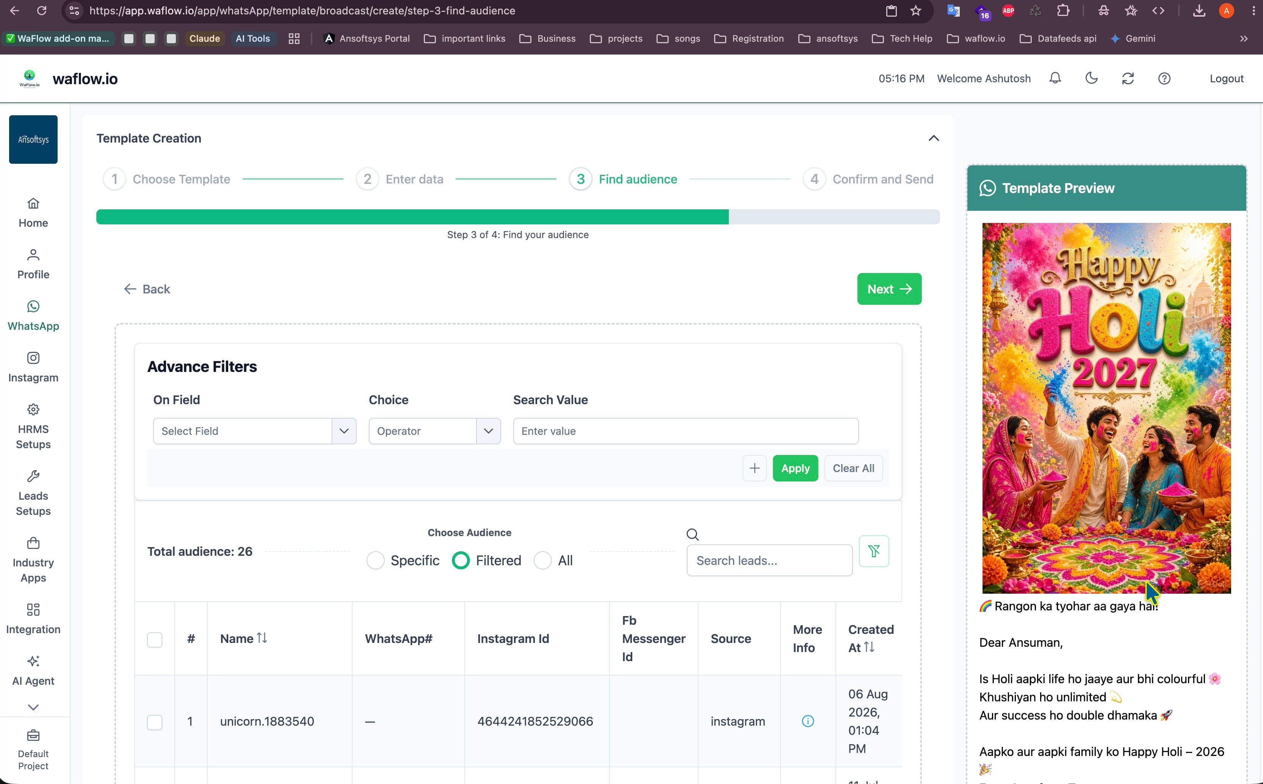Screen dimensions: 1263x784
Task: Collapse the Template Creation panel chevron
Action: coord(933,138)
